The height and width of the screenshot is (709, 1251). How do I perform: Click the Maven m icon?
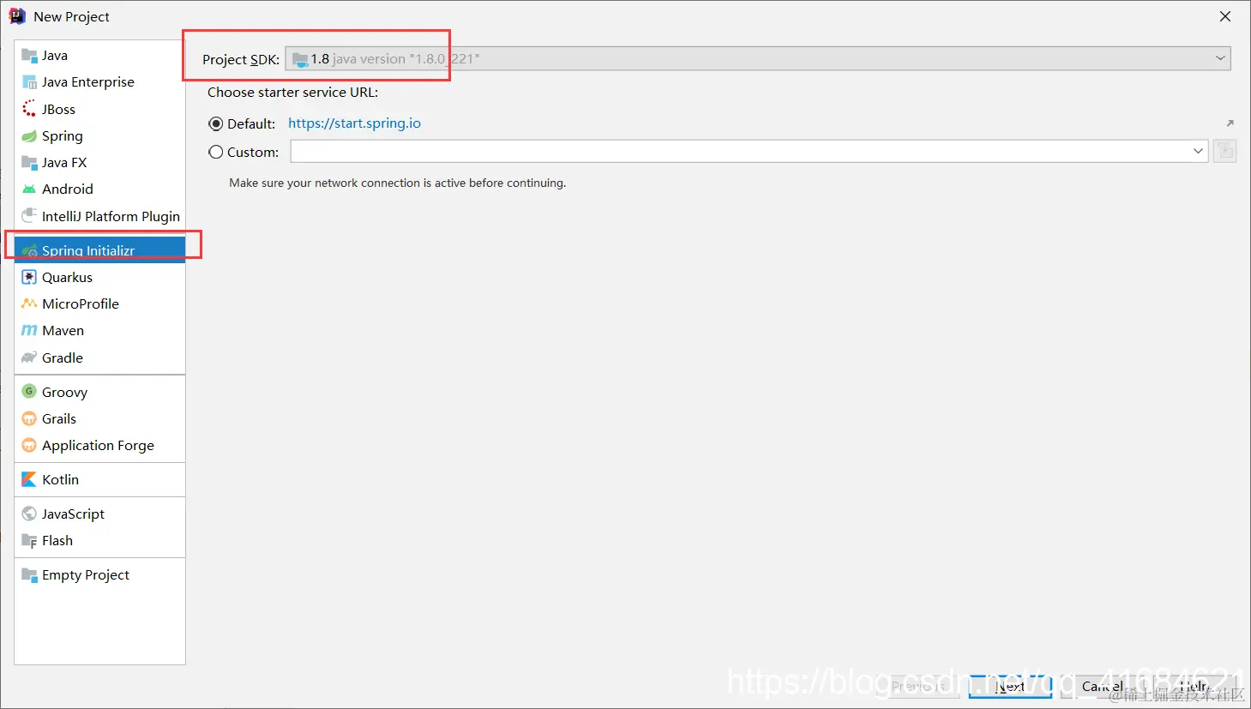coord(29,331)
